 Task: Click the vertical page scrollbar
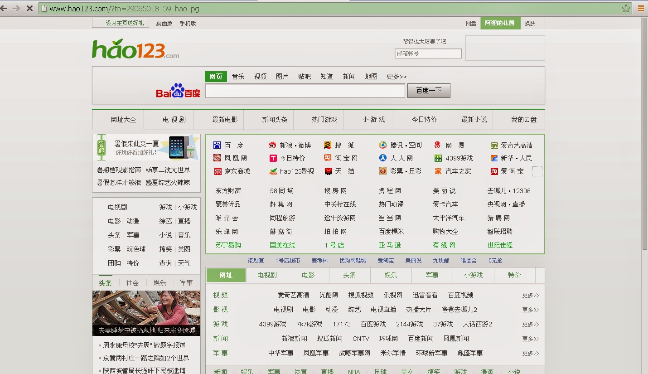pyautogui.click(x=644, y=133)
